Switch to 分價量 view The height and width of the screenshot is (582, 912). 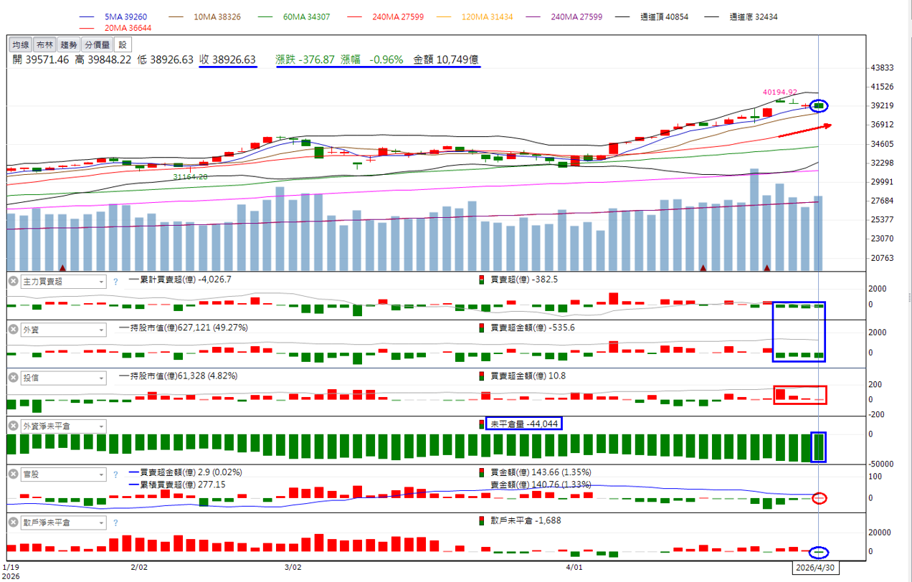pos(97,44)
